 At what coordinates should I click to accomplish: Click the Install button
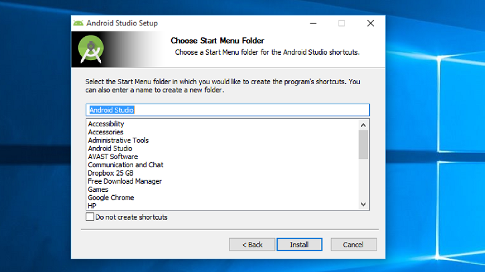pyautogui.click(x=299, y=245)
